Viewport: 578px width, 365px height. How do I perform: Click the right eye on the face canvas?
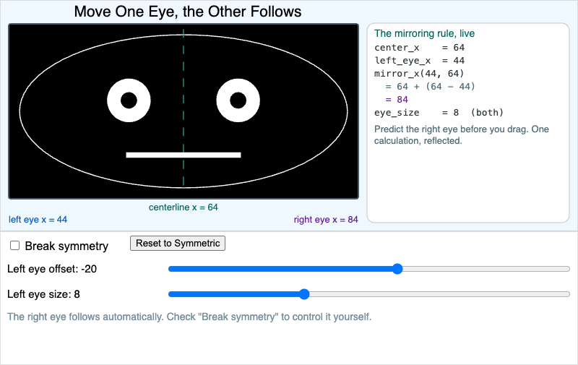point(238,100)
